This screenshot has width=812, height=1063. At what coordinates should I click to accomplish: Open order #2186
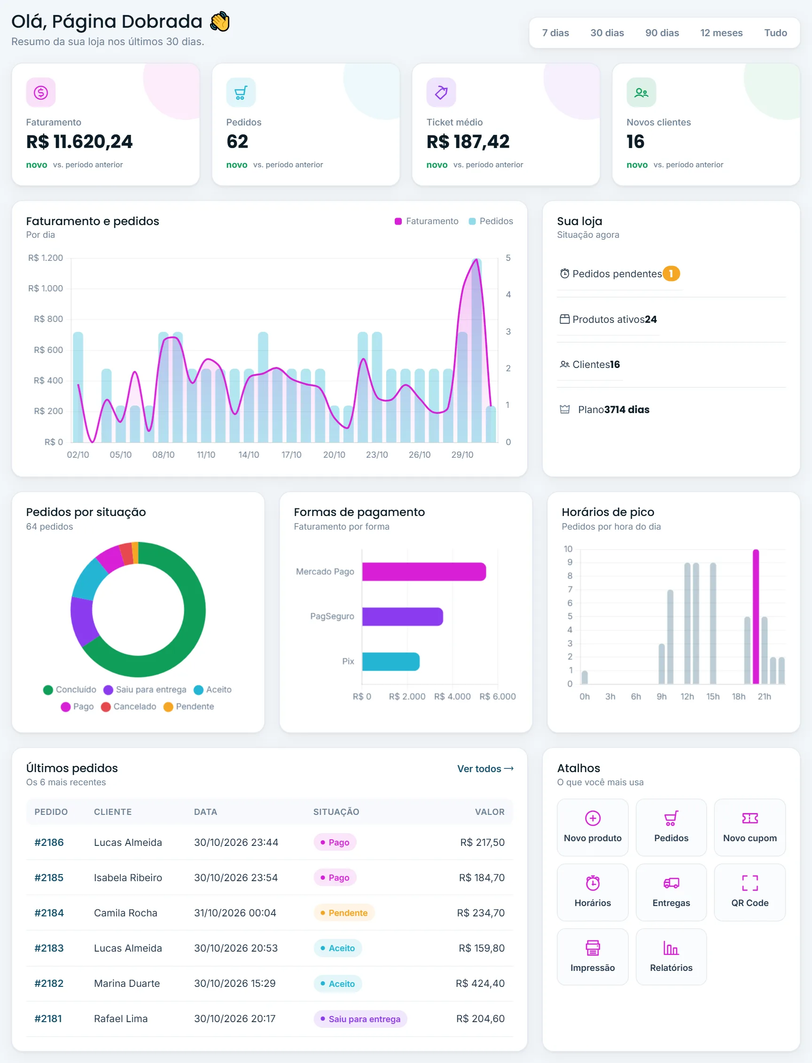(x=49, y=842)
